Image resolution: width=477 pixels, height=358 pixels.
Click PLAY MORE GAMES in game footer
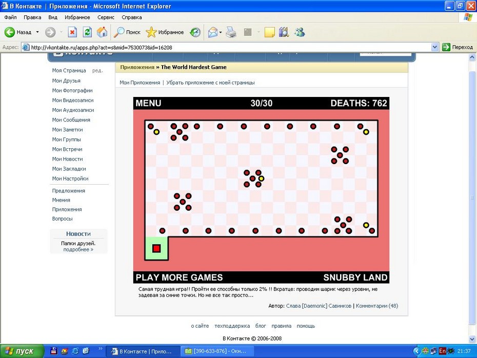tap(179, 277)
